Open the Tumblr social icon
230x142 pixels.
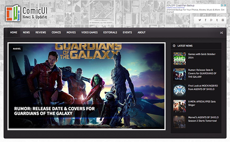click(x=217, y=20)
